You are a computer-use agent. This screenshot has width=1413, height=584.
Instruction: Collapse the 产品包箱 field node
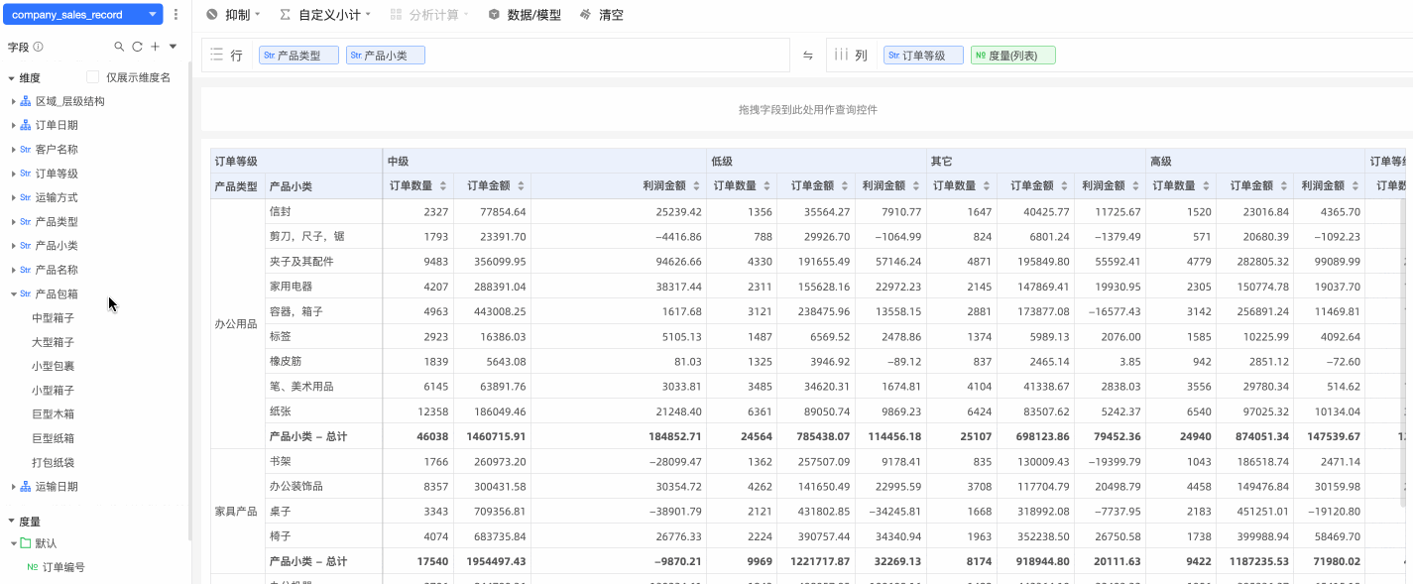coord(13,294)
